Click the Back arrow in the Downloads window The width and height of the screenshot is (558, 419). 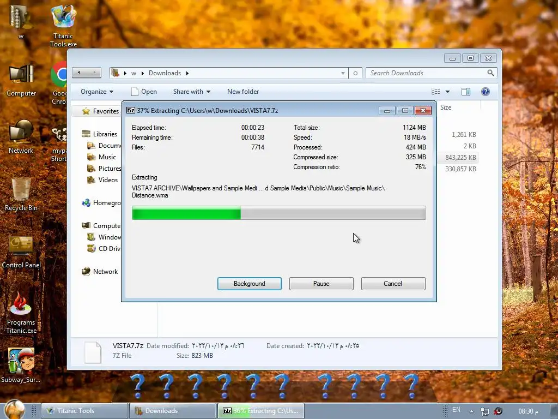pyautogui.click(x=79, y=73)
